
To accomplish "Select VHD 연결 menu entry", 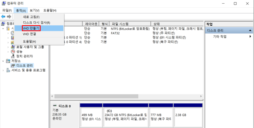I will [x=39, y=34].
